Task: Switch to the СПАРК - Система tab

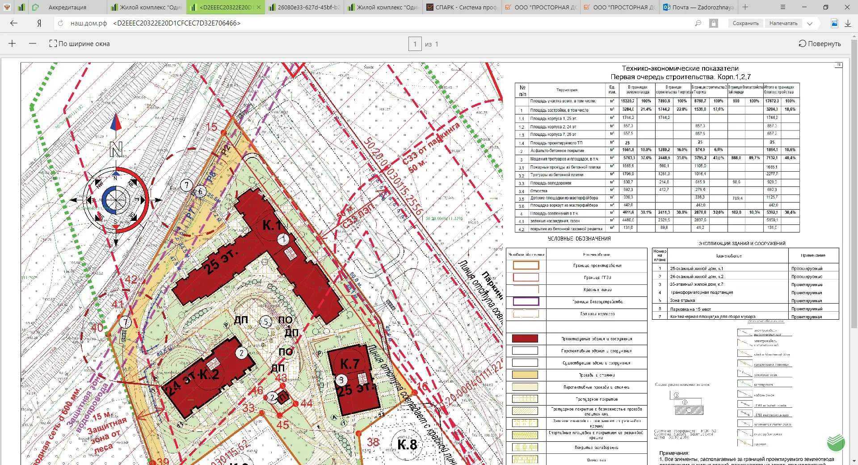Action: coord(462,7)
